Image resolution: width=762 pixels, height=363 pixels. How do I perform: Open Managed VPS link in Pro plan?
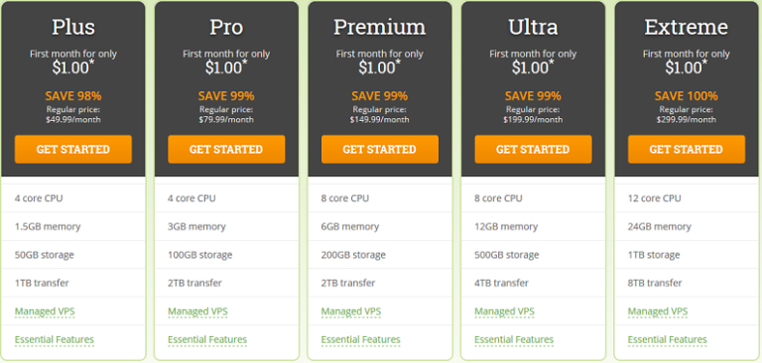click(197, 311)
